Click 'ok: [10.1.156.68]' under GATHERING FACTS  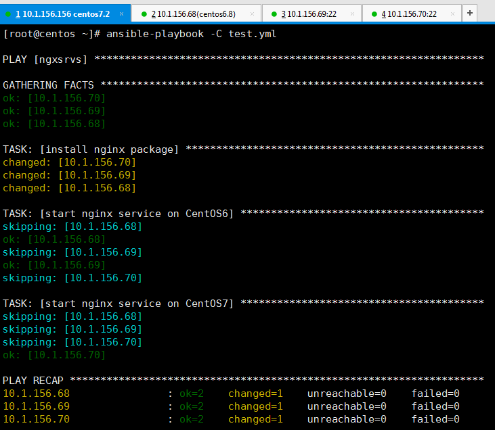(54, 124)
